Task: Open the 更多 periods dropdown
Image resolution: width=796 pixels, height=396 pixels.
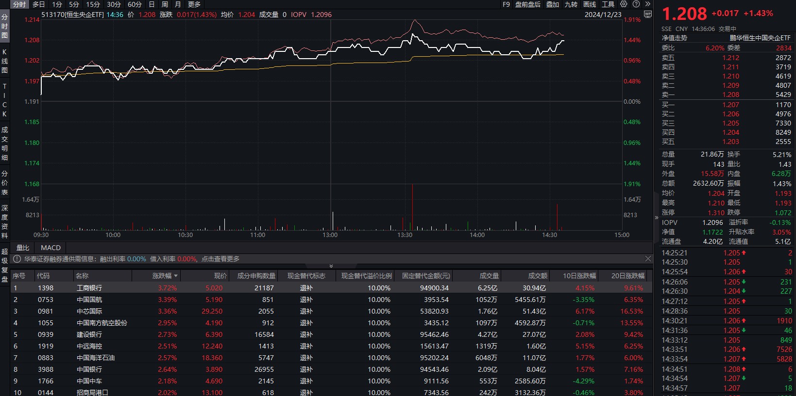Action: click(194, 4)
